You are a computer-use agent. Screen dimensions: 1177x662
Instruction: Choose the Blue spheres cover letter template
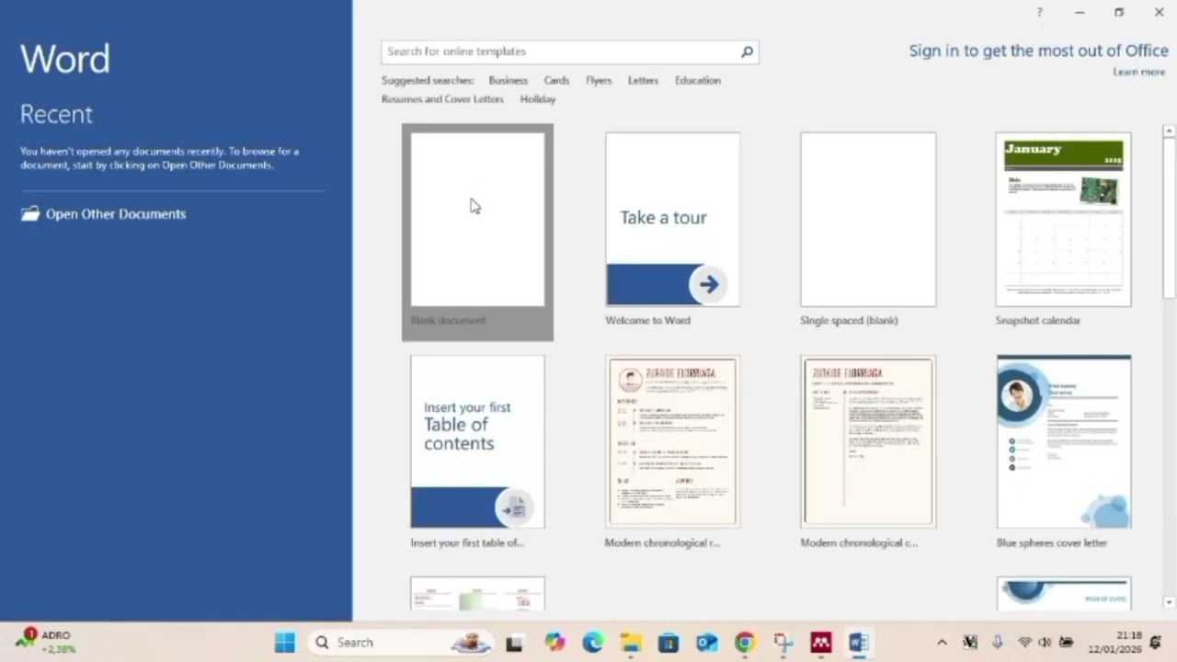[x=1064, y=452]
